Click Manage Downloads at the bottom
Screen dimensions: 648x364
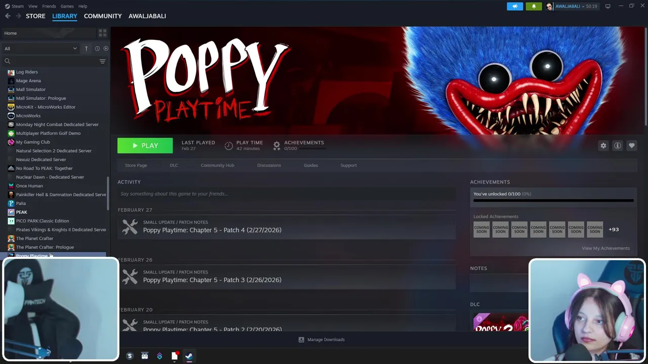click(326, 340)
